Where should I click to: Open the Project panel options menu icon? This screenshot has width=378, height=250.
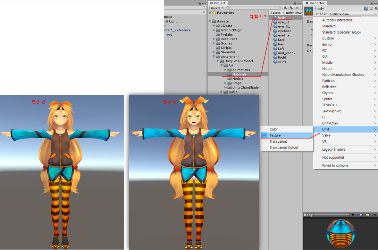click(x=299, y=3)
